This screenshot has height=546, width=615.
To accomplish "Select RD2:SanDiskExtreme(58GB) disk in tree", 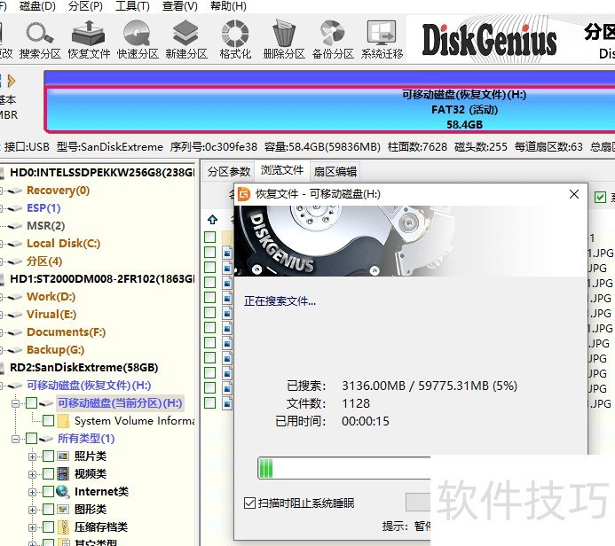I will (x=84, y=367).
